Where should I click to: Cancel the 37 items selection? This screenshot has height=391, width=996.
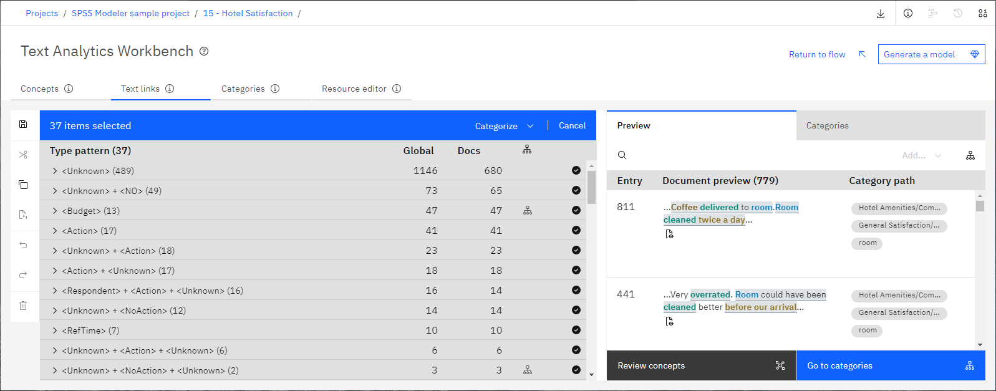572,125
